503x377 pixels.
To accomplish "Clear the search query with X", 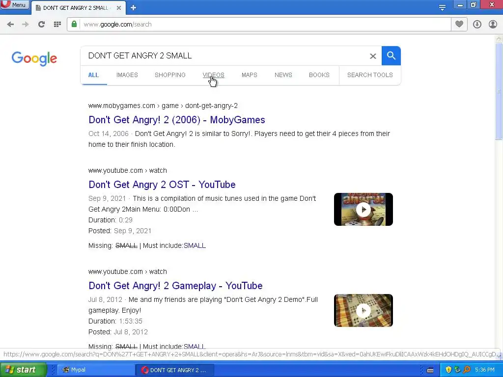I will 373,56.
